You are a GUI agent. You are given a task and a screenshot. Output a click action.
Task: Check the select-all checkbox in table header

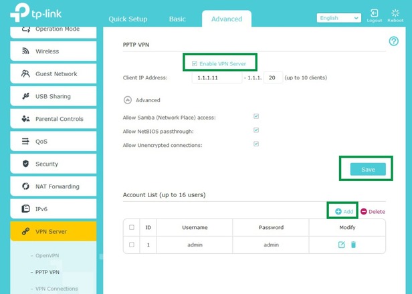point(132,227)
